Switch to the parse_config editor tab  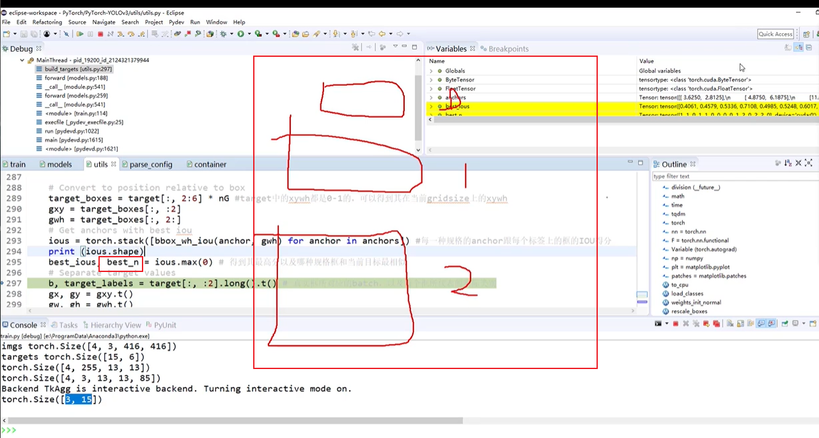point(146,164)
